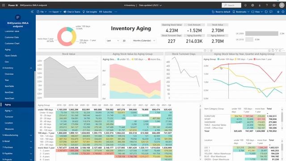Viewport: 286px width, 161px height.
Task: Open the Measures page
Action: click(9, 129)
